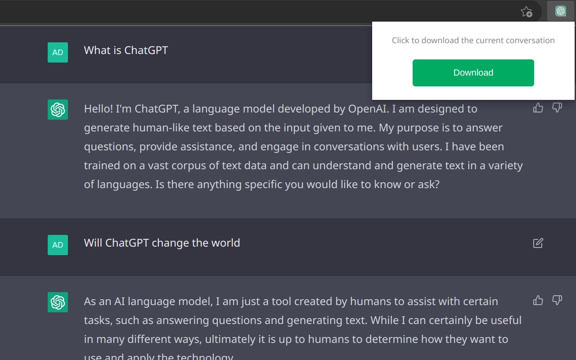Image resolution: width=576 pixels, height=360 pixels.
Task: Edit the 'Will ChatGPT change the world' prompt
Action: [538, 243]
